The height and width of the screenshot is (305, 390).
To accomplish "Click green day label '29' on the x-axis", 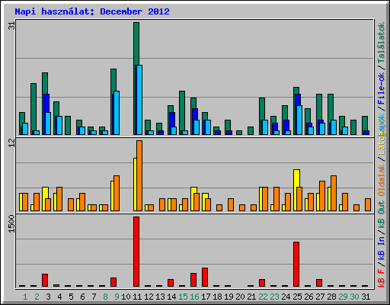I will point(343,297).
